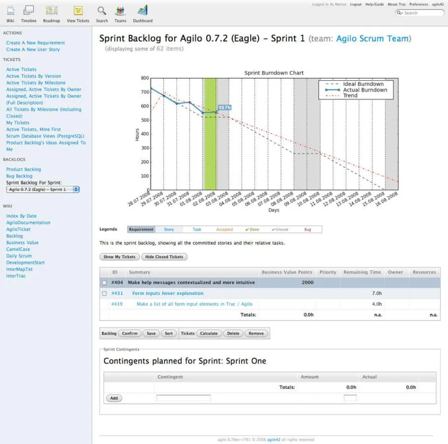Viewport: 448px width, 444px height.
Task: Open the AgiloDocumentation wiki page
Action: coord(28,222)
